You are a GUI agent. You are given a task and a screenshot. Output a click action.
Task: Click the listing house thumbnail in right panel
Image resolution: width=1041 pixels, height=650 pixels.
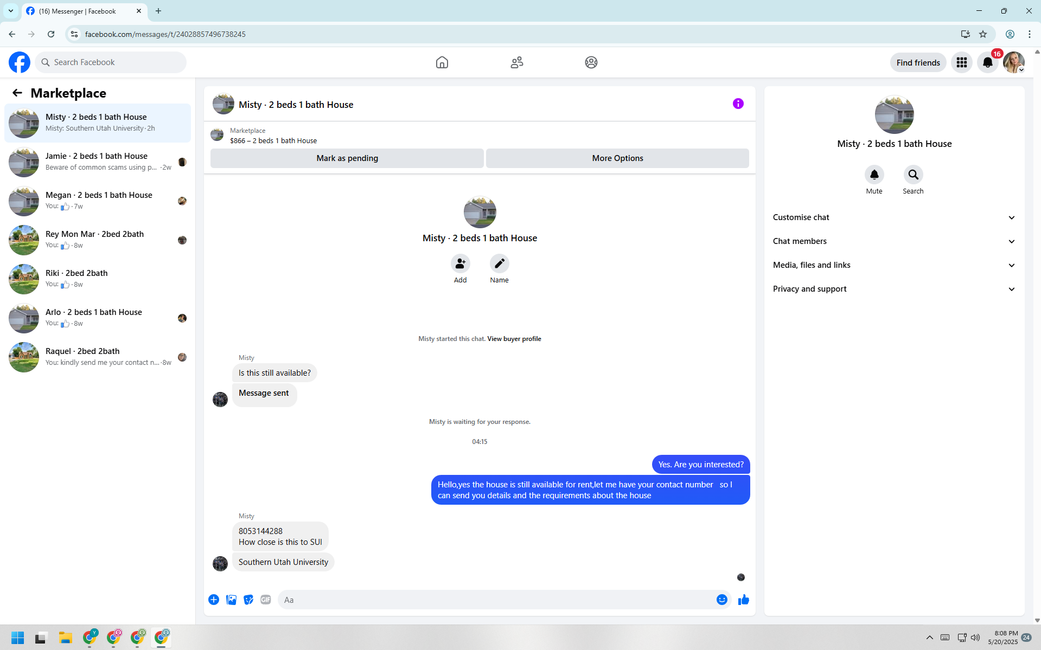(x=894, y=114)
